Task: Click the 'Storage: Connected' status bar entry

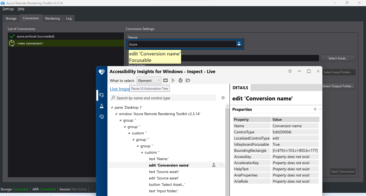Action: (14, 189)
